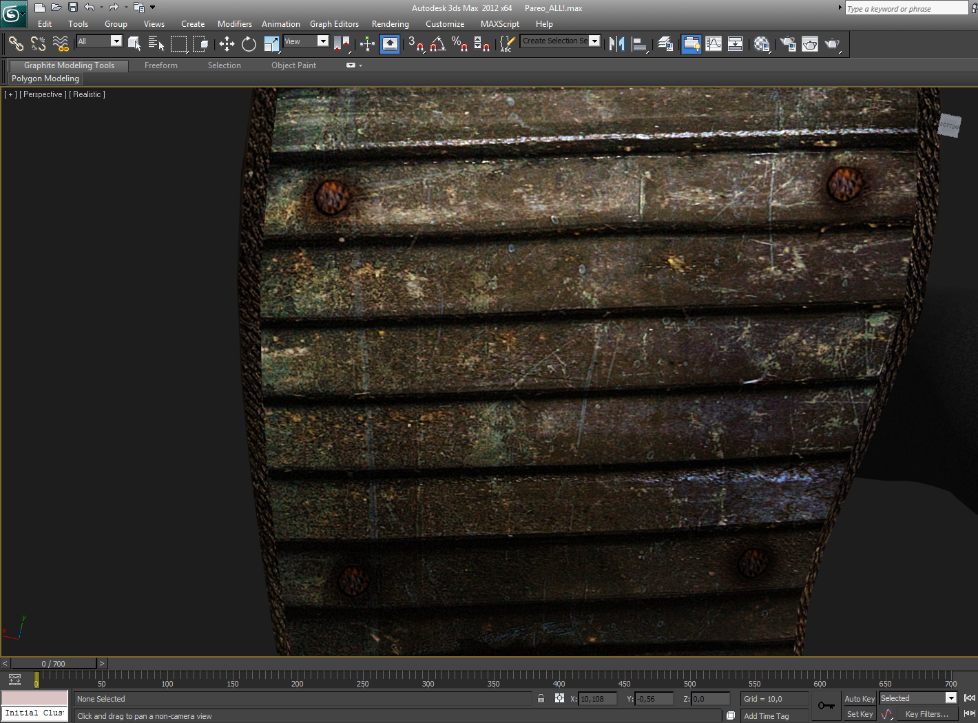The height and width of the screenshot is (723, 978).
Task: Toggle the 3D Snaps button
Action: click(415, 44)
